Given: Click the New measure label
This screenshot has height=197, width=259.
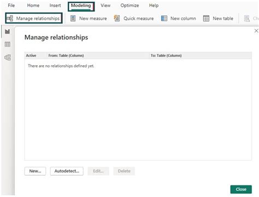Looking at the screenshot, I should tap(93, 19).
